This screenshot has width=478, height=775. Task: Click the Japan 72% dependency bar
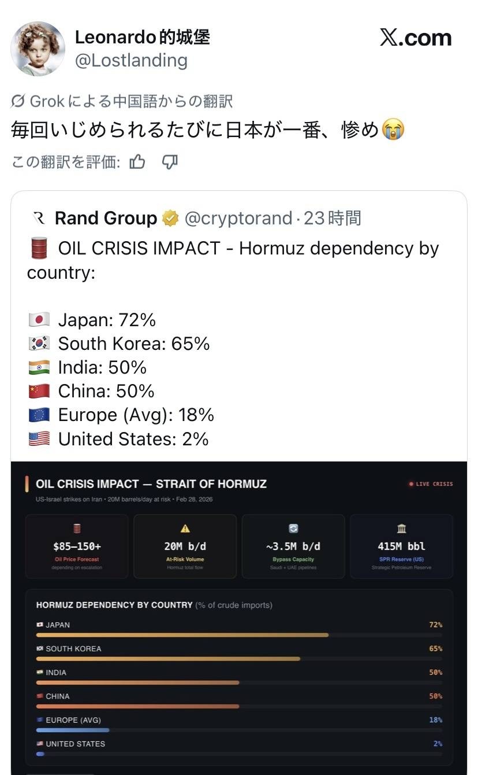coord(182,634)
